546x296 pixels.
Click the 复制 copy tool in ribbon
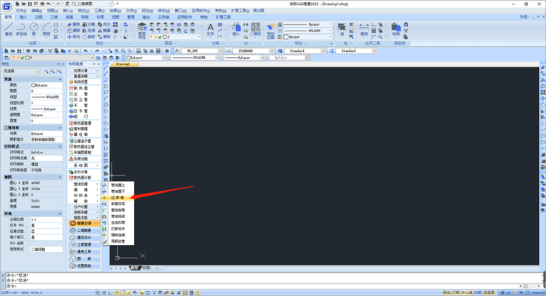104,37
